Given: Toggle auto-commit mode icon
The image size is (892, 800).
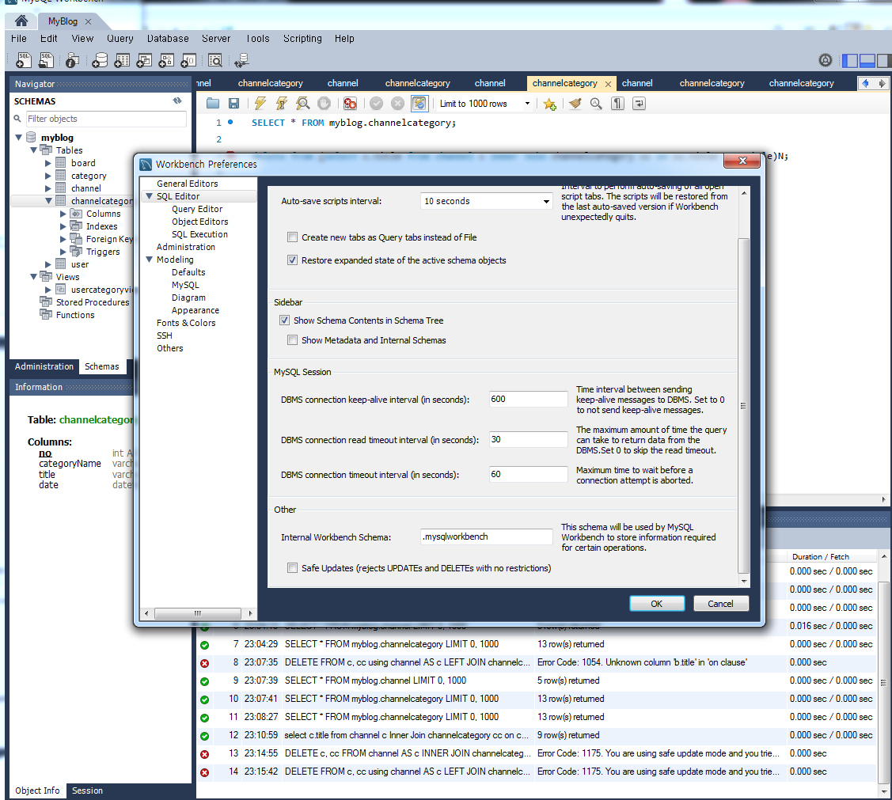Looking at the screenshot, I should pos(419,104).
